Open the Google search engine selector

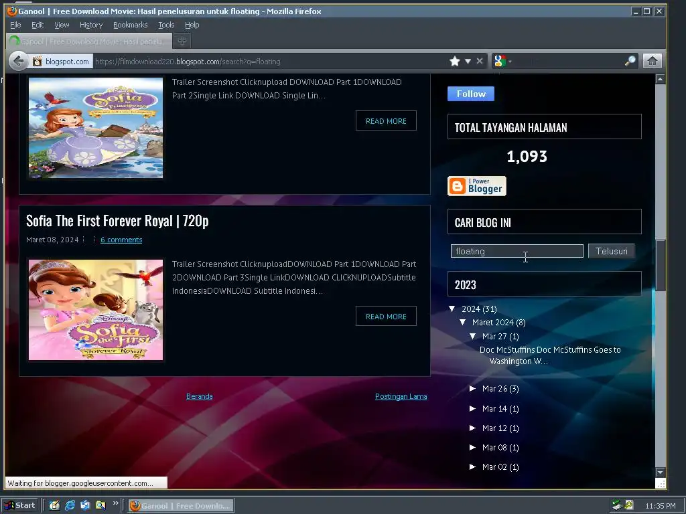(x=502, y=61)
